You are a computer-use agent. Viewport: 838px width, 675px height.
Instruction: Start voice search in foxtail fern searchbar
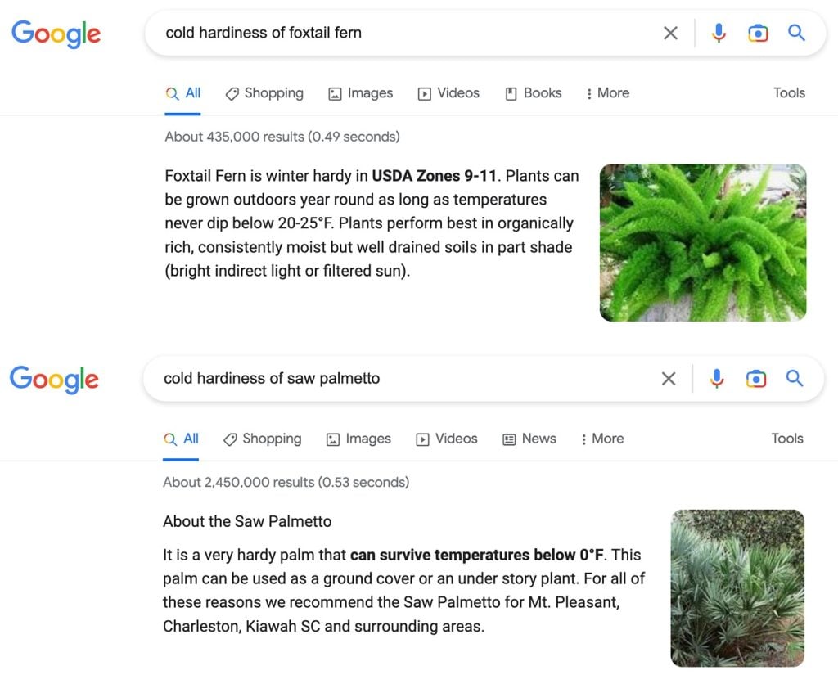click(x=719, y=34)
